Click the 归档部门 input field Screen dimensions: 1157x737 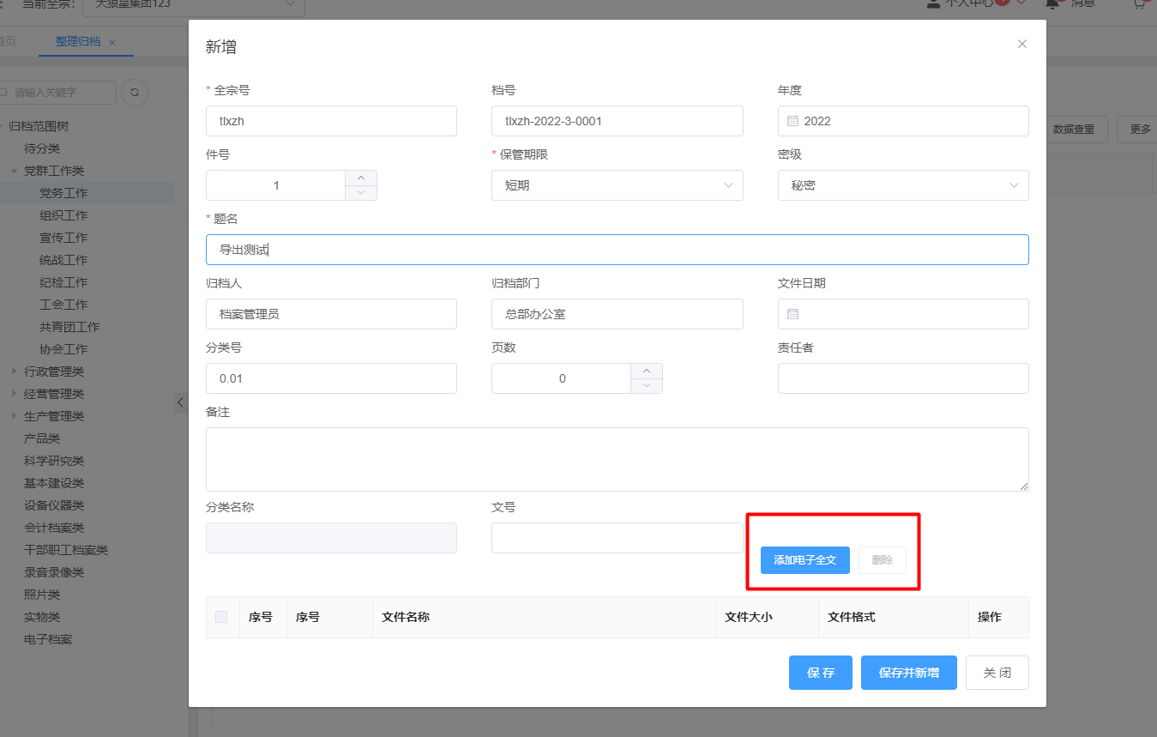coord(618,314)
